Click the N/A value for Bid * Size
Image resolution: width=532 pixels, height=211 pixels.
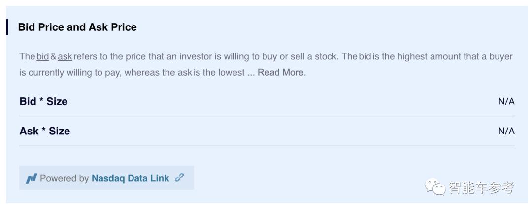coord(506,102)
